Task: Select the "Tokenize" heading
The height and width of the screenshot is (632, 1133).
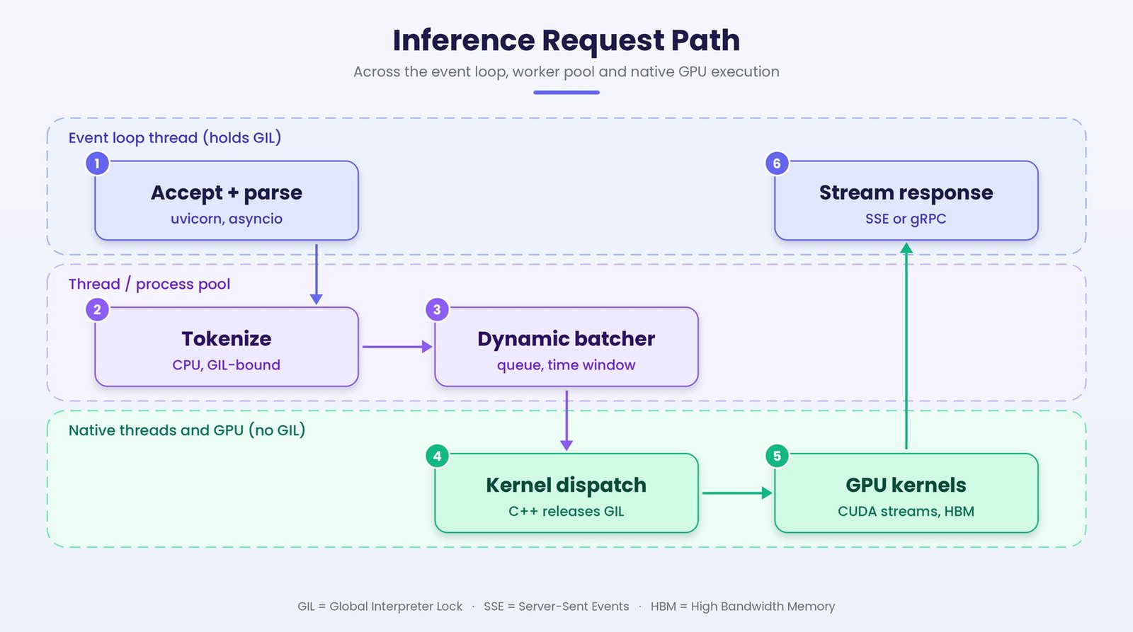Action: [x=227, y=338]
